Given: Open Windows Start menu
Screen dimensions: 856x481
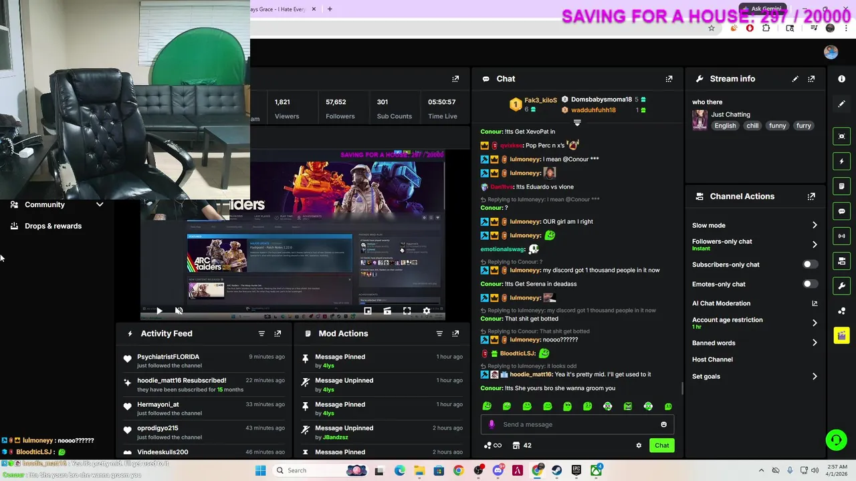Looking at the screenshot, I should point(260,470).
